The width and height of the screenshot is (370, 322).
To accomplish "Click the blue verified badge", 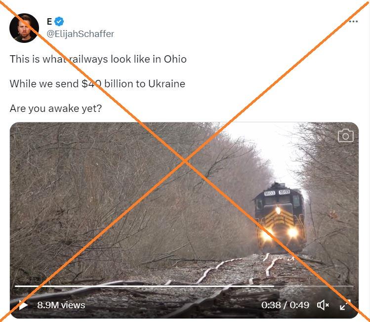I will (59, 21).
